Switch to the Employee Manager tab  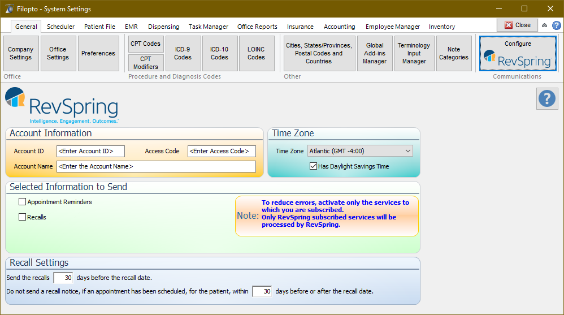392,27
